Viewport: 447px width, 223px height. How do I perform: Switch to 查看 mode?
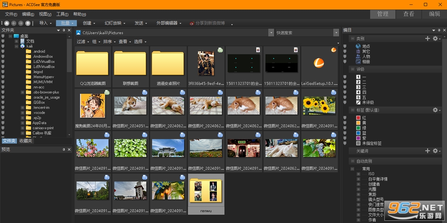409,14
